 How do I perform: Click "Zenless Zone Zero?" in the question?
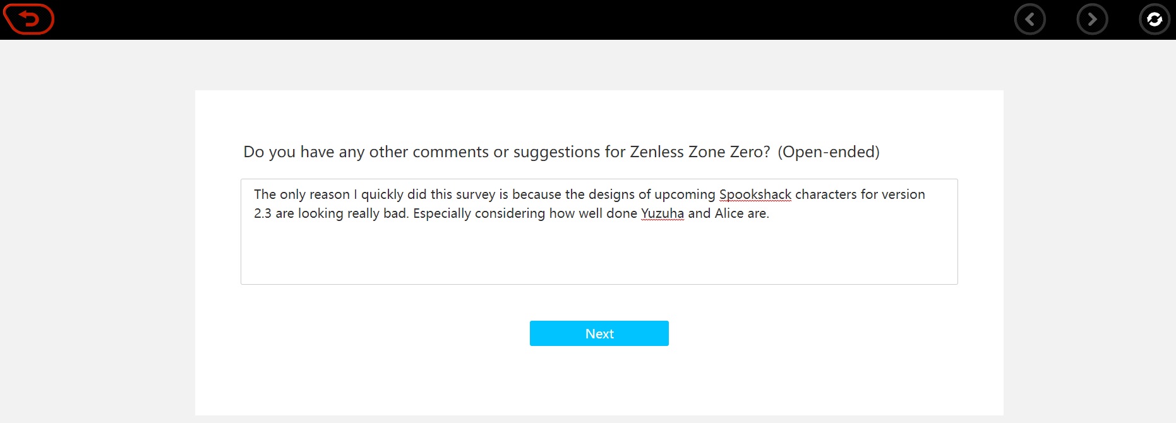pos(700,152)
